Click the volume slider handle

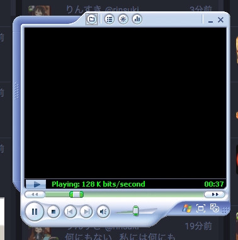pos(136,210)
